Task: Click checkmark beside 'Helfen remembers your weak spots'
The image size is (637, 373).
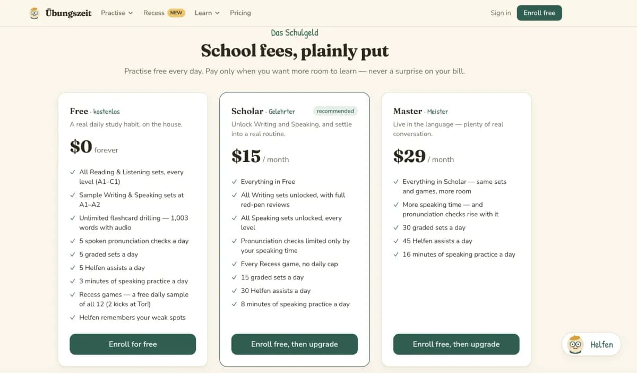Action: coord(73,318)
